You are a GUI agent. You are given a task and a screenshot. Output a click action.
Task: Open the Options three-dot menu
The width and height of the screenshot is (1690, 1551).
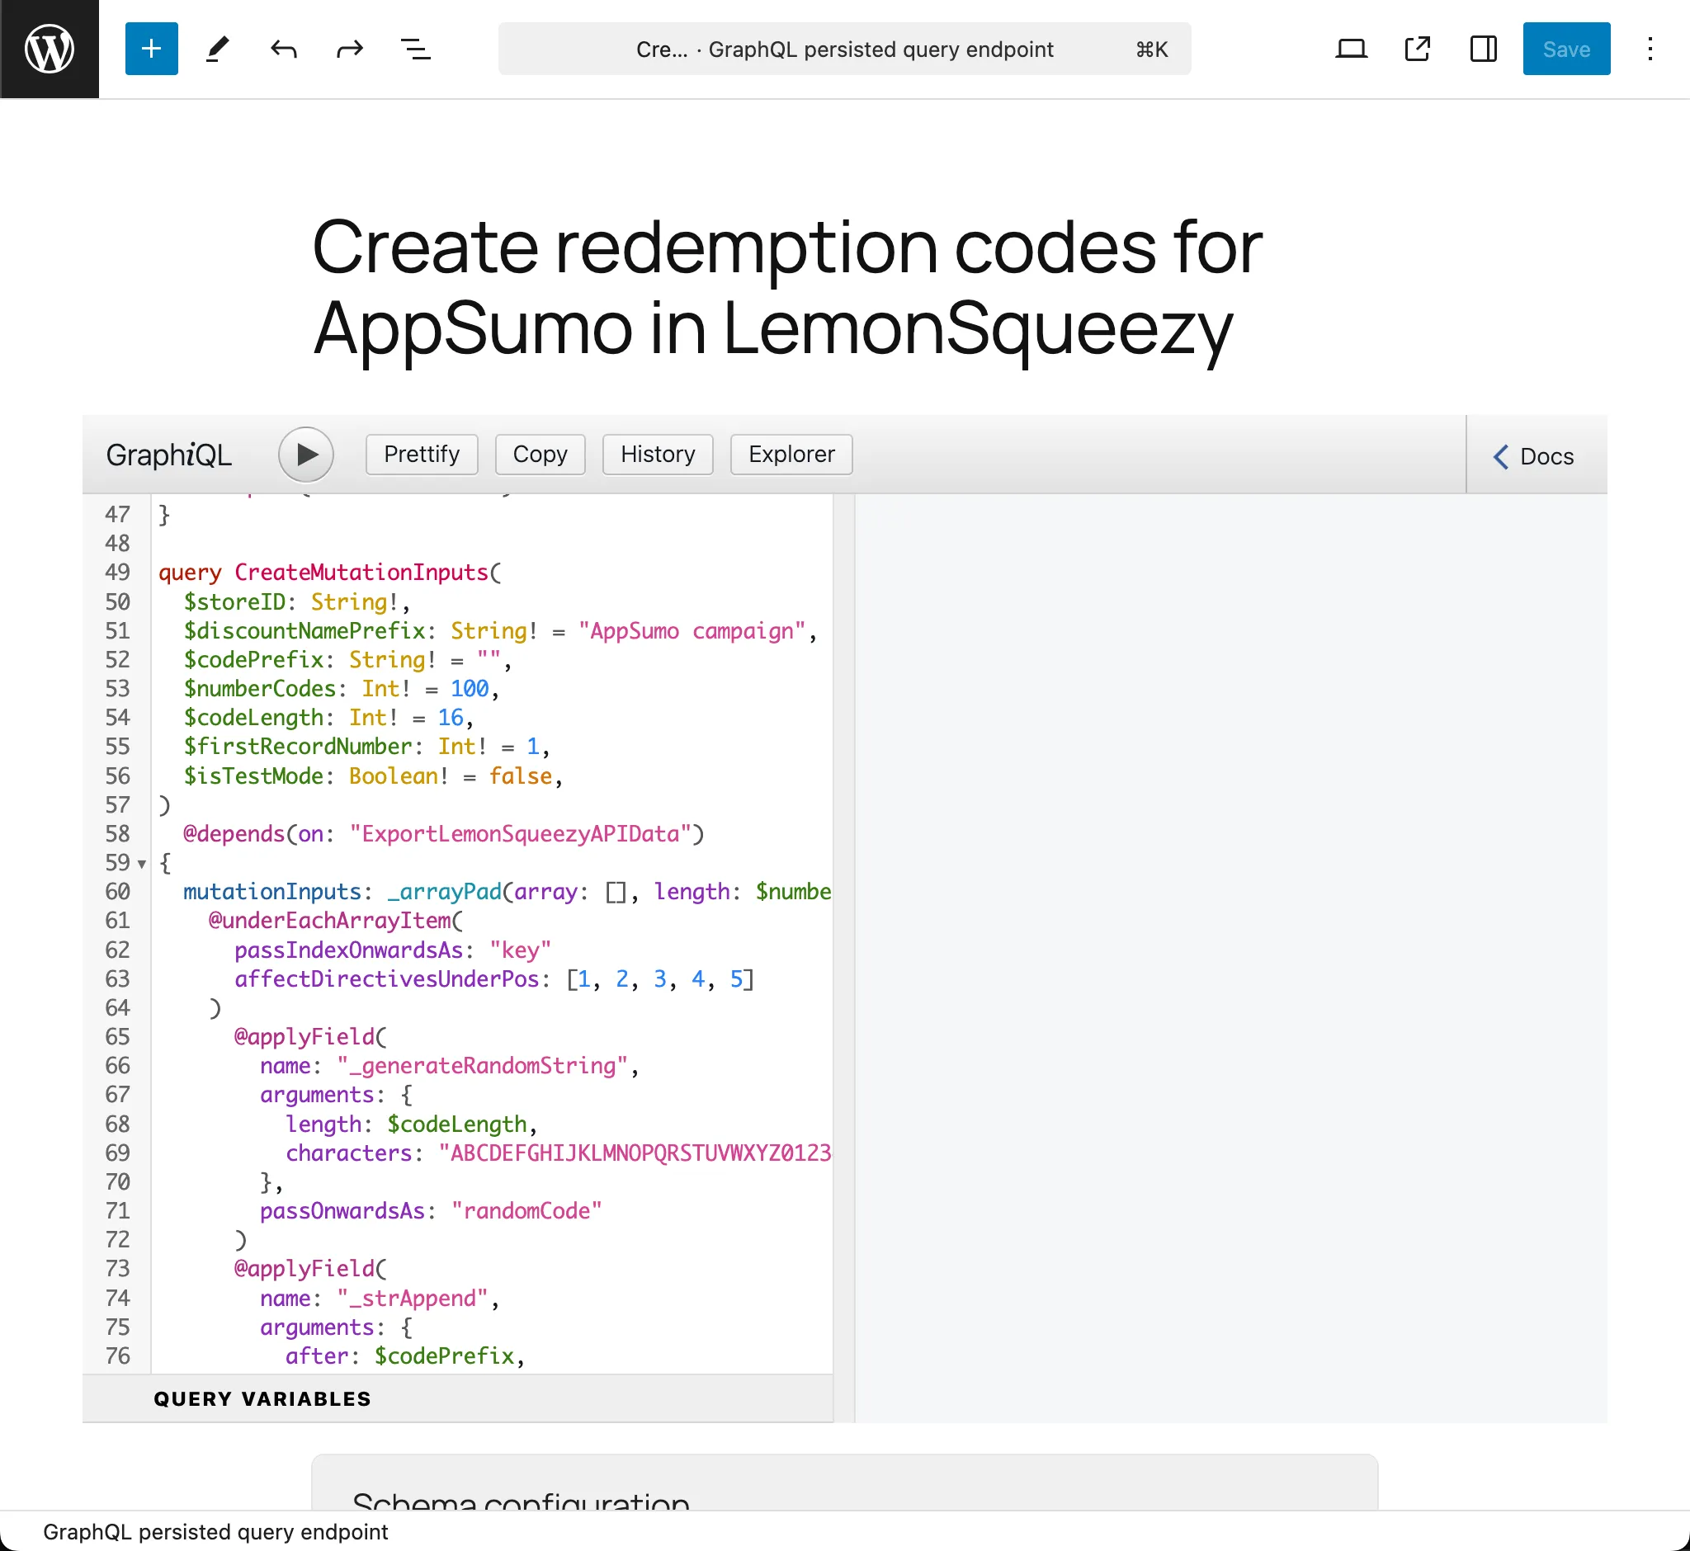tap(1650, 49)
